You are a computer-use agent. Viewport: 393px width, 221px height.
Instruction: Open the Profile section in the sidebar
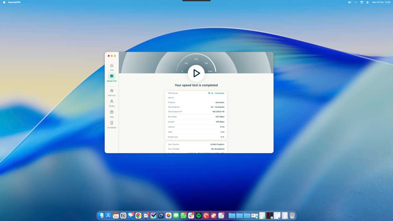(112, 103)
